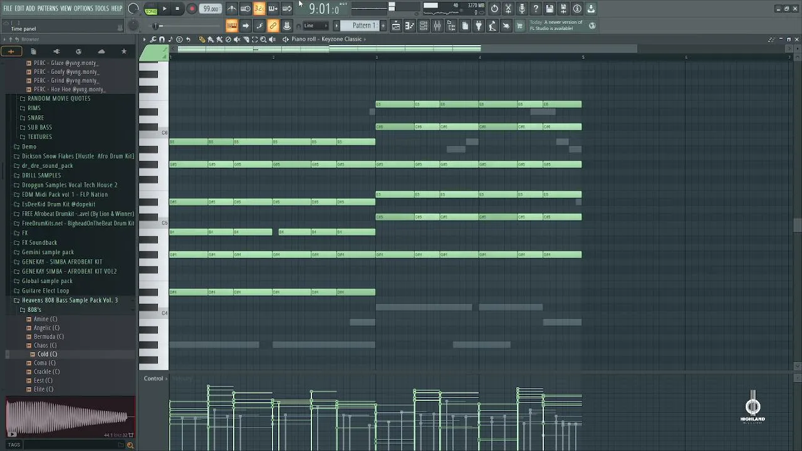Screen dimensions: 802x451
Task: Open the mixer view icon
Action: 437,26
